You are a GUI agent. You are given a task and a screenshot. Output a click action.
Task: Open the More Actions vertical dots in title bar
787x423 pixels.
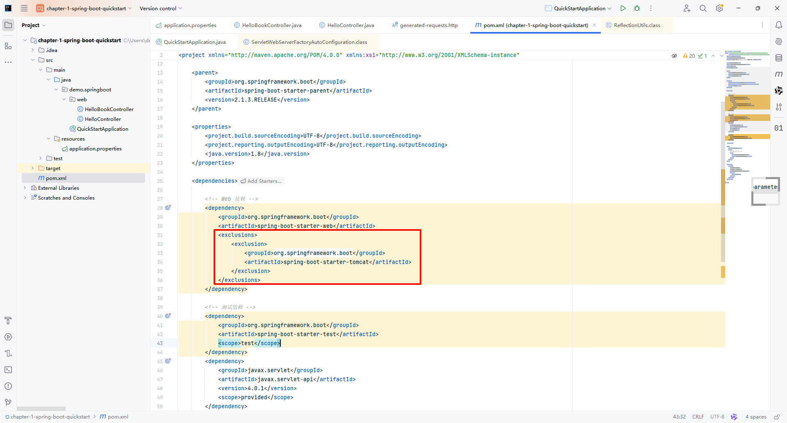coord(651,8)
